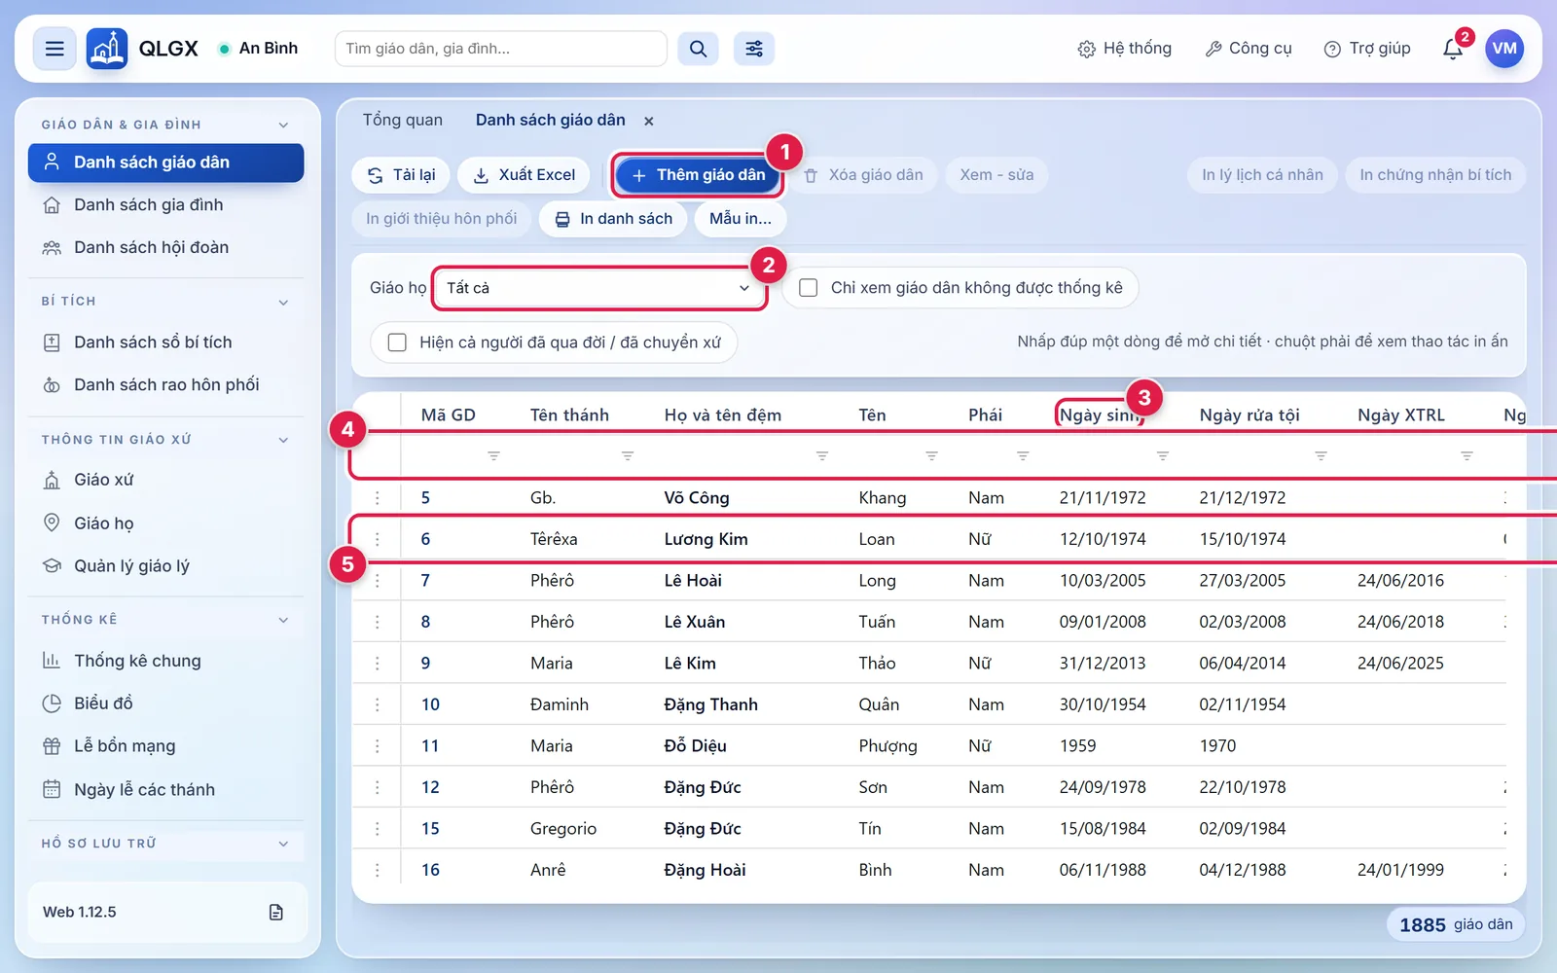Click the filter icon under Phái column
Image resolution: width=1557 pixels, height=973 pixels.
tap(1023, 455)
